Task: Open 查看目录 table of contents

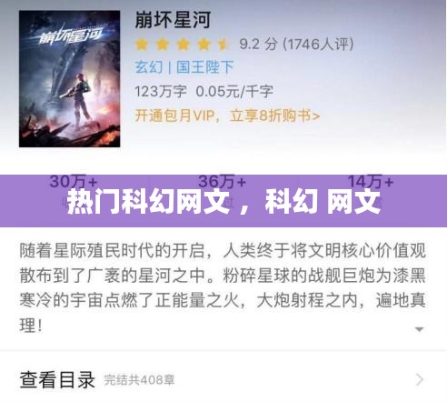Action: (x=223, y=379)
